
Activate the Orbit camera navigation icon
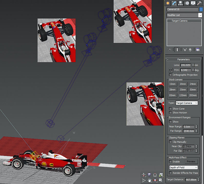(155, 180)
